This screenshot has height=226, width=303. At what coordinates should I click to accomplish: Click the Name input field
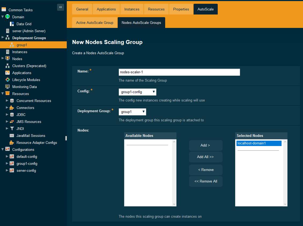point(179,72)
